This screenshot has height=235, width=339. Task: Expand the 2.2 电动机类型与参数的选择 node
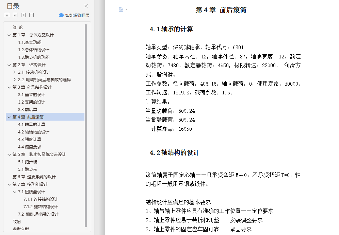(15, 79)
